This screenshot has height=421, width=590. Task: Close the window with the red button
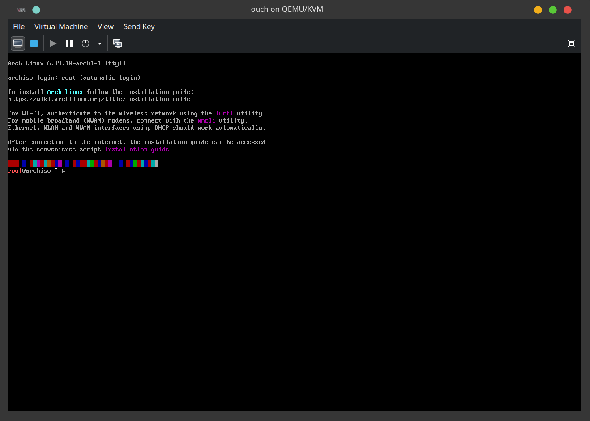point(568,10)
